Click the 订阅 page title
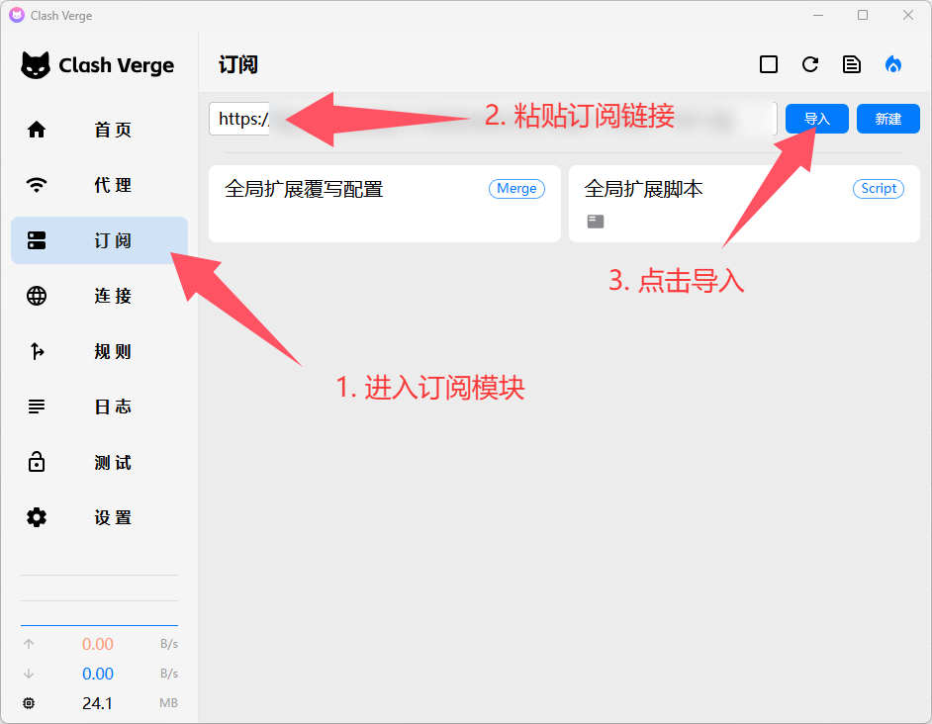Image resolution: width=932 pixels, height=724 pixels. pos(238,65)
